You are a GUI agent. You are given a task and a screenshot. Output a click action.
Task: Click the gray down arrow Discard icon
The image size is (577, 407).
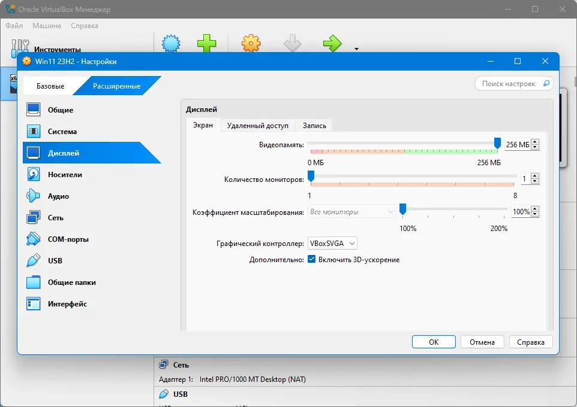pyautogui.click(x=293, y=43)
